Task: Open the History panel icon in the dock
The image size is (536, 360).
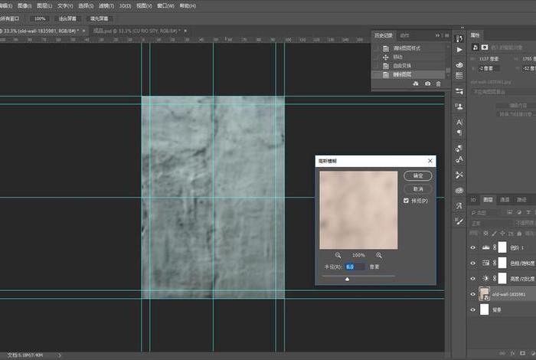Action: tap(459, 38)
